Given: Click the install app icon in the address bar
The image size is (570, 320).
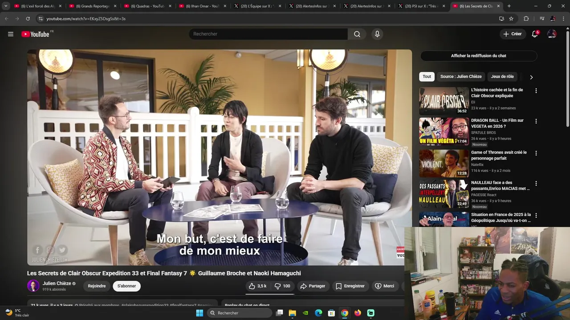Looking at the screenshot, I should point(501,19).
